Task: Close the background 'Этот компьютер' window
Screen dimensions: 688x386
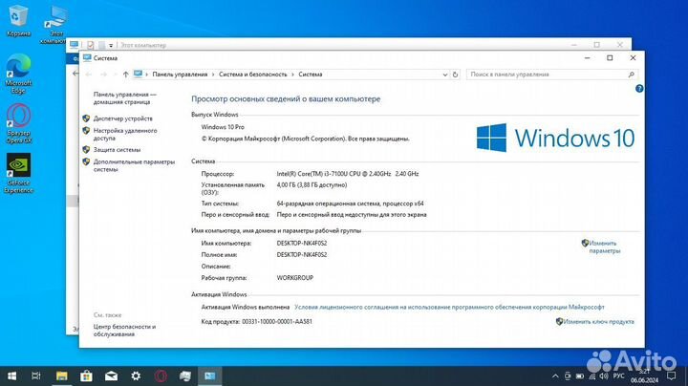Action: (x=619, y=45)
